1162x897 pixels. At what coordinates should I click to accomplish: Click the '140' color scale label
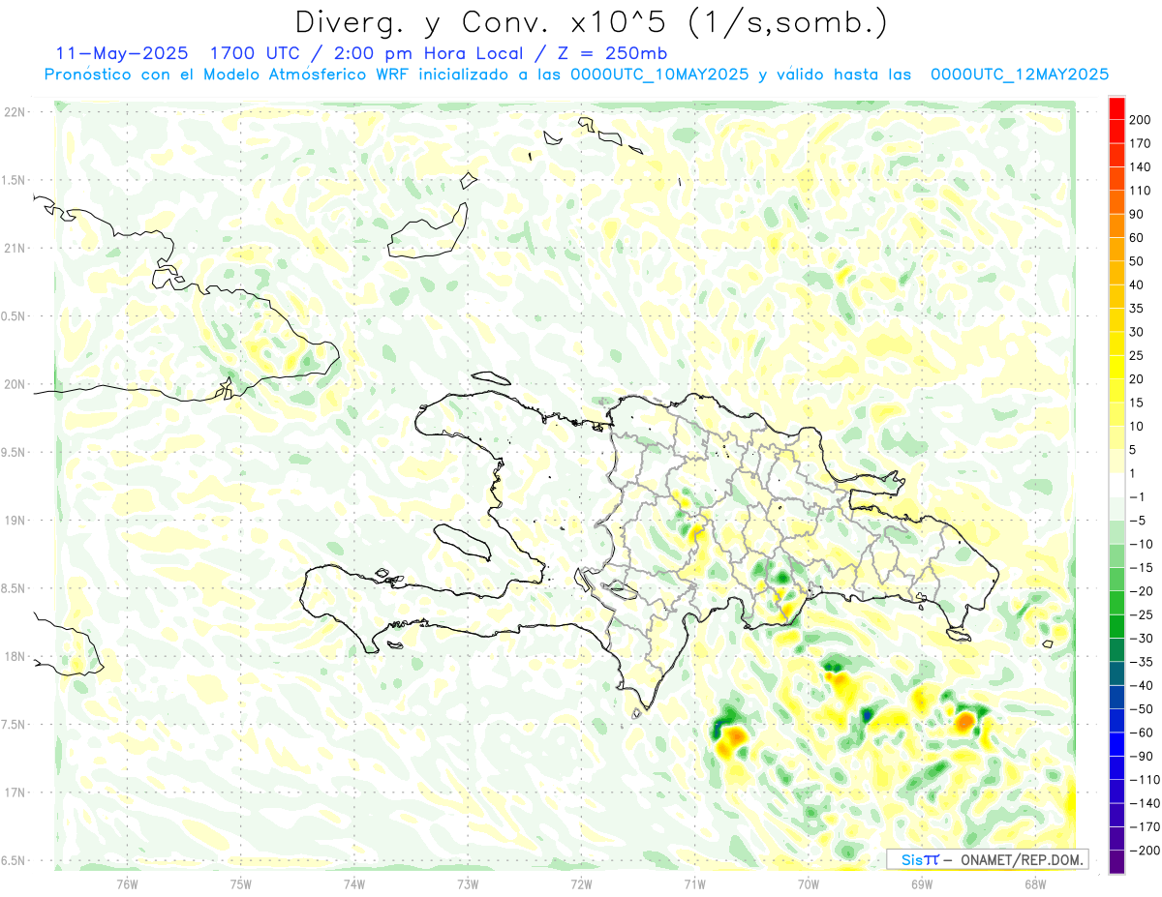tap(1140, 166)
